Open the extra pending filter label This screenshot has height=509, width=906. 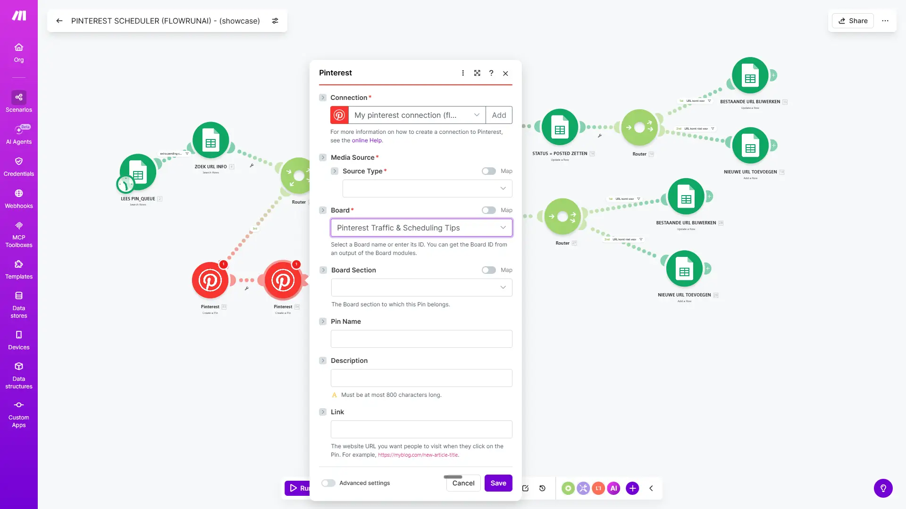174,154
